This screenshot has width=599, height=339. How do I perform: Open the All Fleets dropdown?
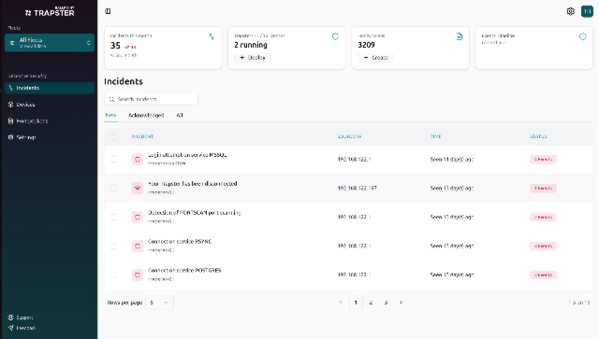point(50,43)
